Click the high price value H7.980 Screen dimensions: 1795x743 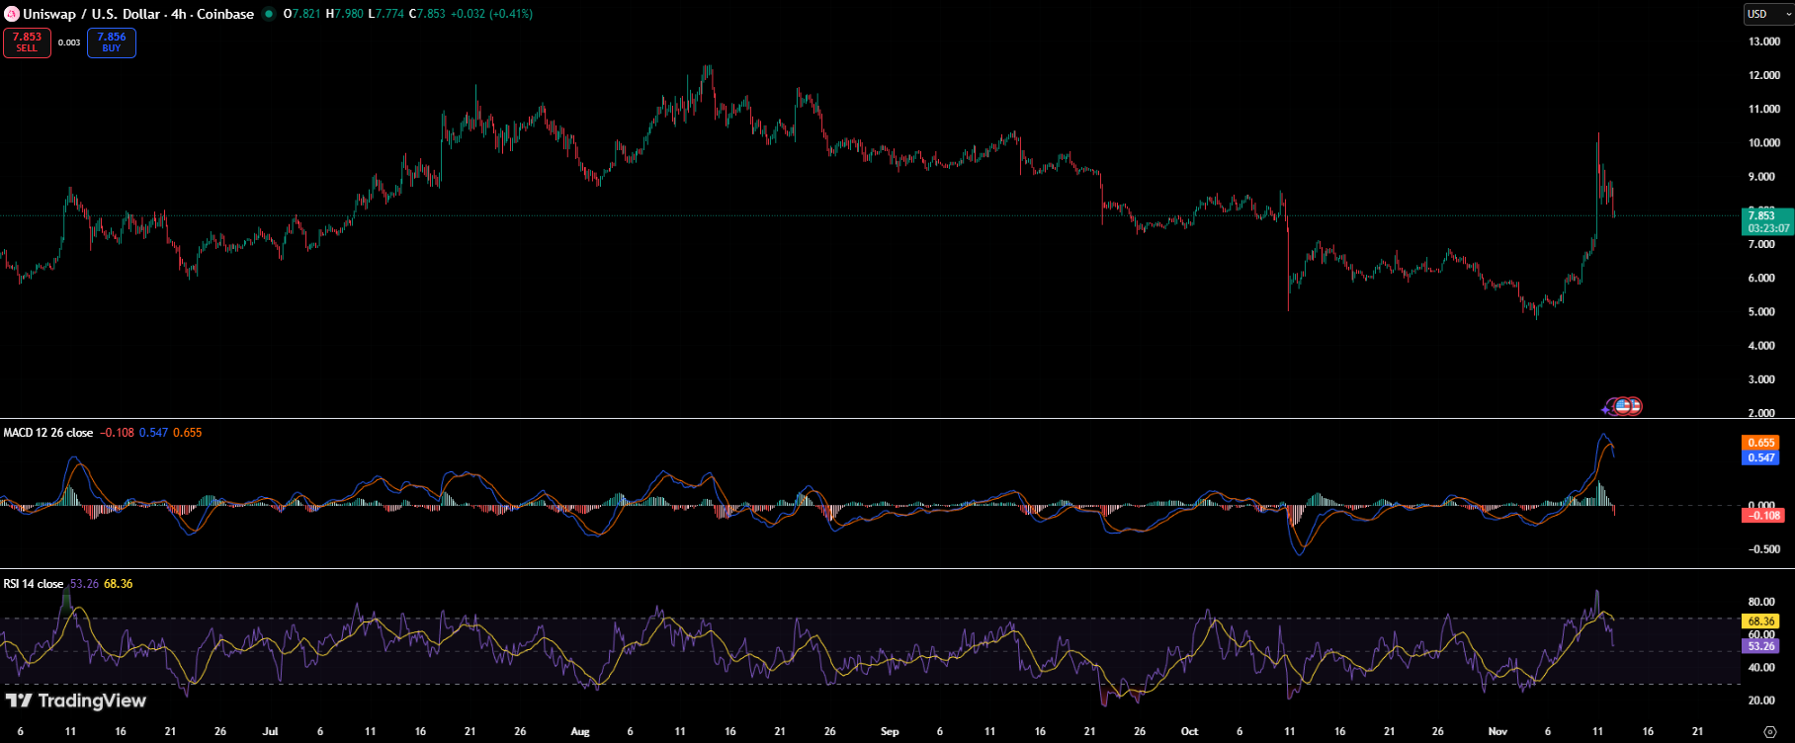(345, 14)
